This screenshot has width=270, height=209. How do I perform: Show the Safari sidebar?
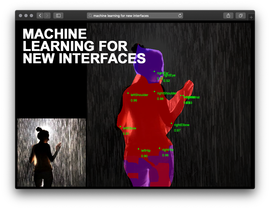(58, 16)
